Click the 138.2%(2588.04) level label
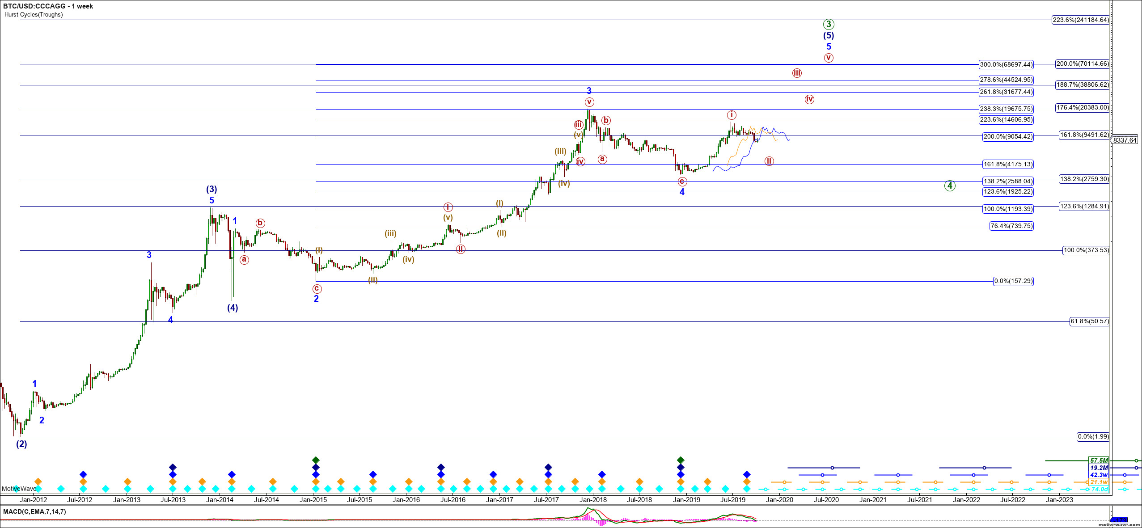Screen dimensions: 1142x528 1008,181
